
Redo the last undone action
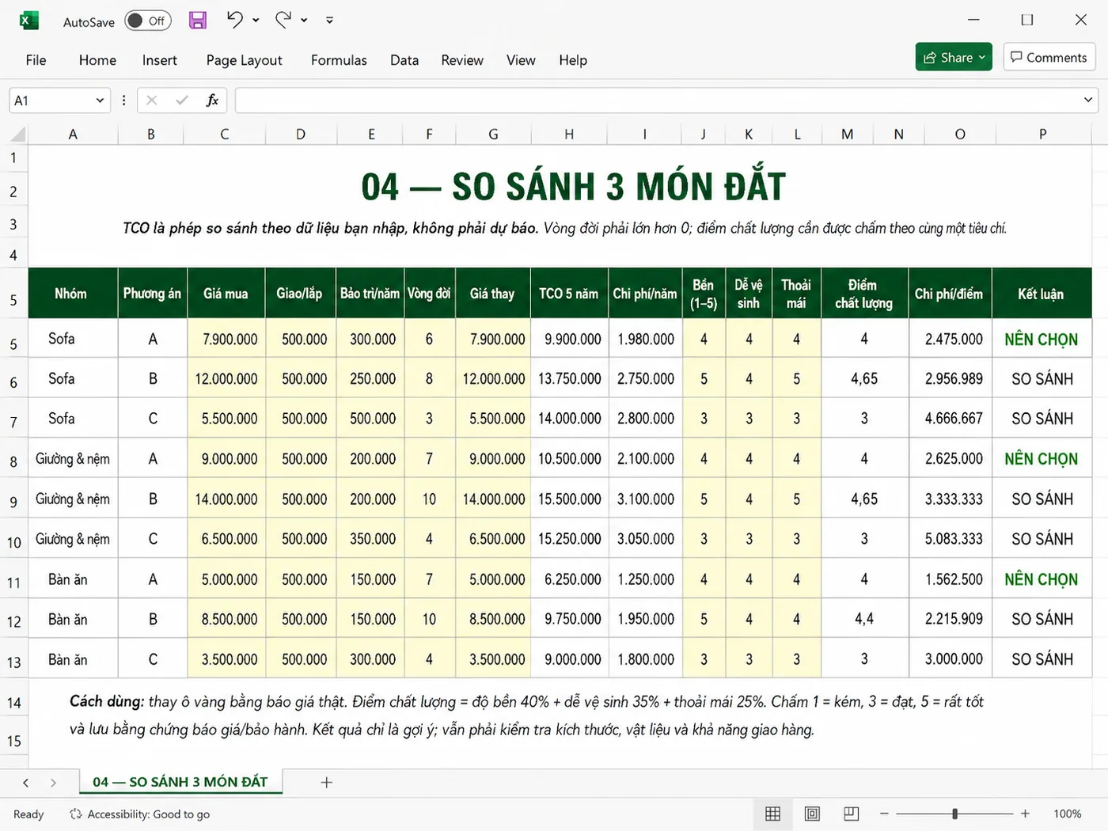pos(283,20)
